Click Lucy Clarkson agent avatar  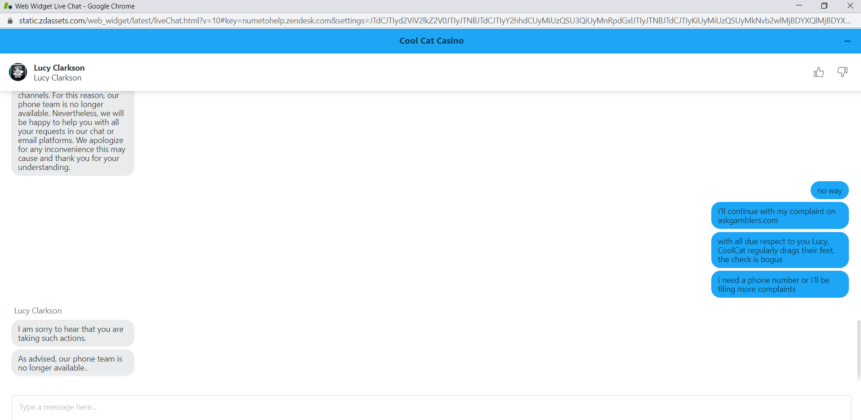18,72
